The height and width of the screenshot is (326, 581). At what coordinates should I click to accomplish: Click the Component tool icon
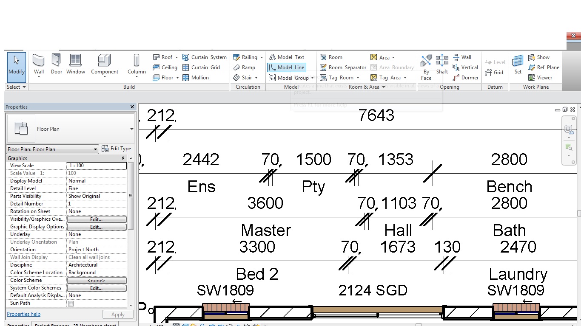(104, 61)
